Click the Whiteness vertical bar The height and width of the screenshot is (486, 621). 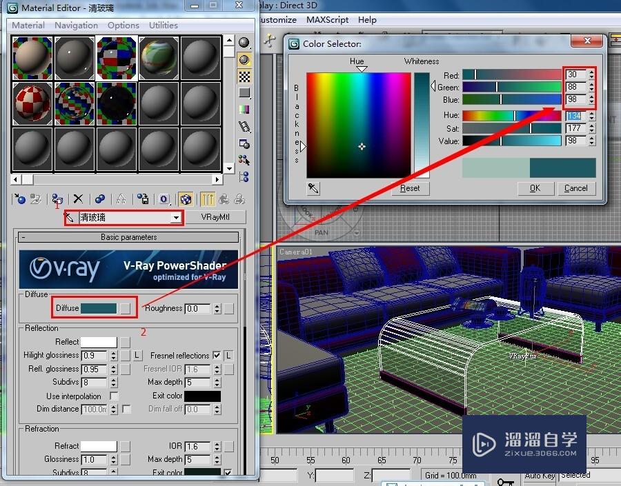coord(422,125)
